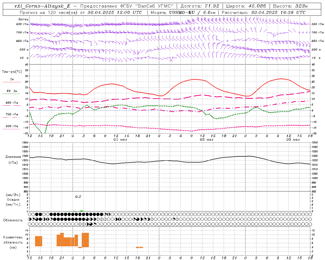Viewport: 325px width, 260px height.
Task: Click the green precipitation bar under 0.2
Action: coord(82,211)
